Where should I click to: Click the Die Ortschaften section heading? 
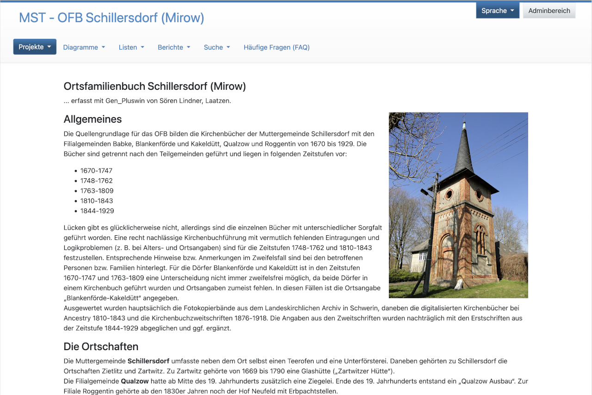click(x=101, y=346)
